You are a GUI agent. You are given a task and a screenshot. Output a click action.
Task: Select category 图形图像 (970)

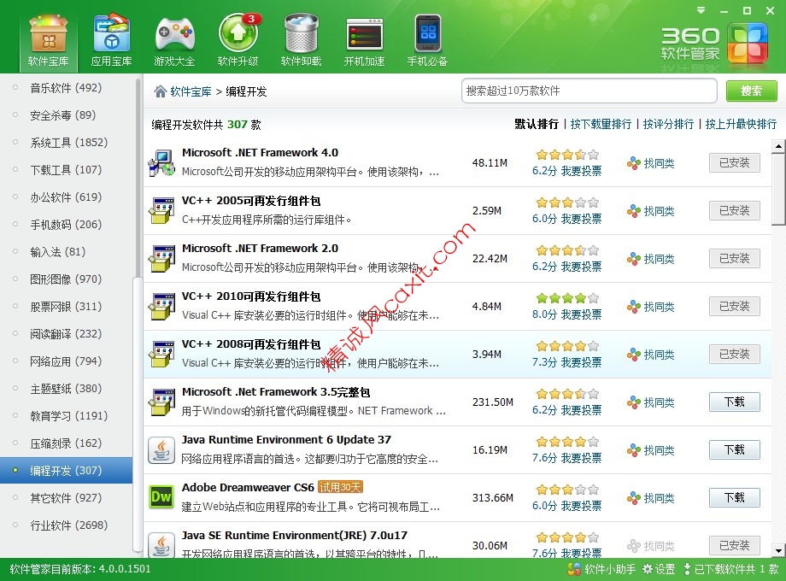point(66,279)
